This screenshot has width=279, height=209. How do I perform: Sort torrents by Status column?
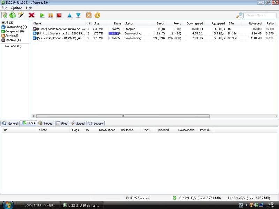(x=129, y=23)
